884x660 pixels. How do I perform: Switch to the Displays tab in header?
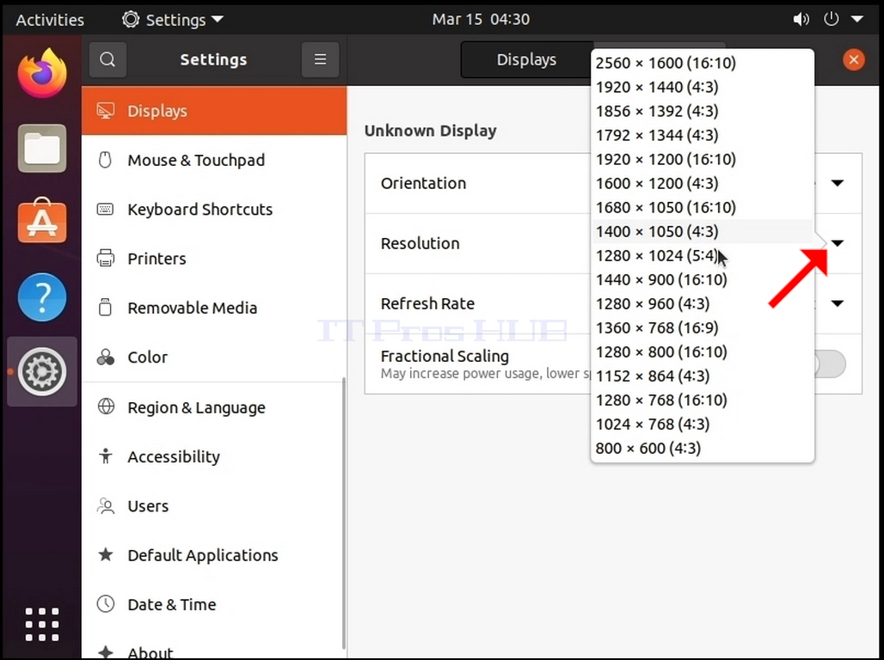pos(526,59)
